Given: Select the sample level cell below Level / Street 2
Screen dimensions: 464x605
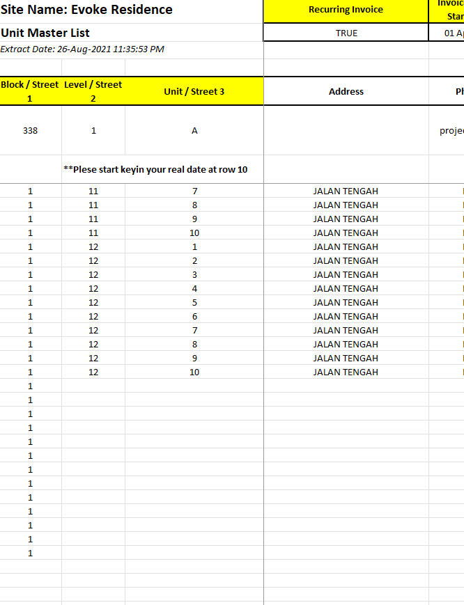Looking at the screenshot, I should [93, 130].
